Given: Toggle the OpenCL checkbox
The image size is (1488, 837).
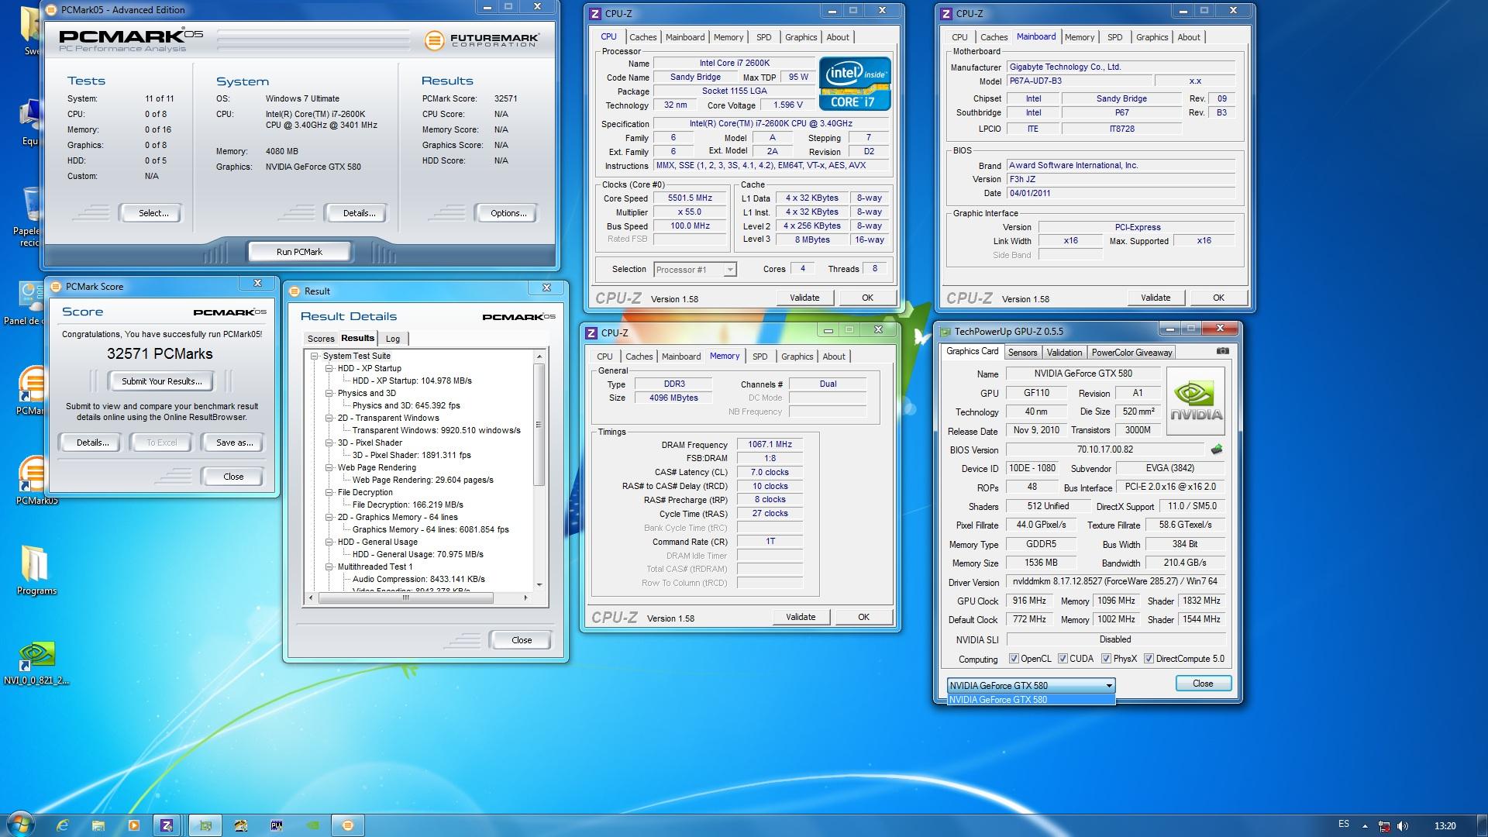Looking at the screenshot, I should tap(1014, 659).
